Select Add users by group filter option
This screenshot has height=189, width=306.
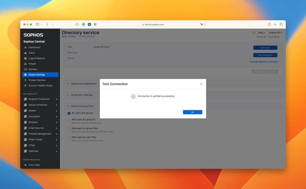(x=69, y=129)
